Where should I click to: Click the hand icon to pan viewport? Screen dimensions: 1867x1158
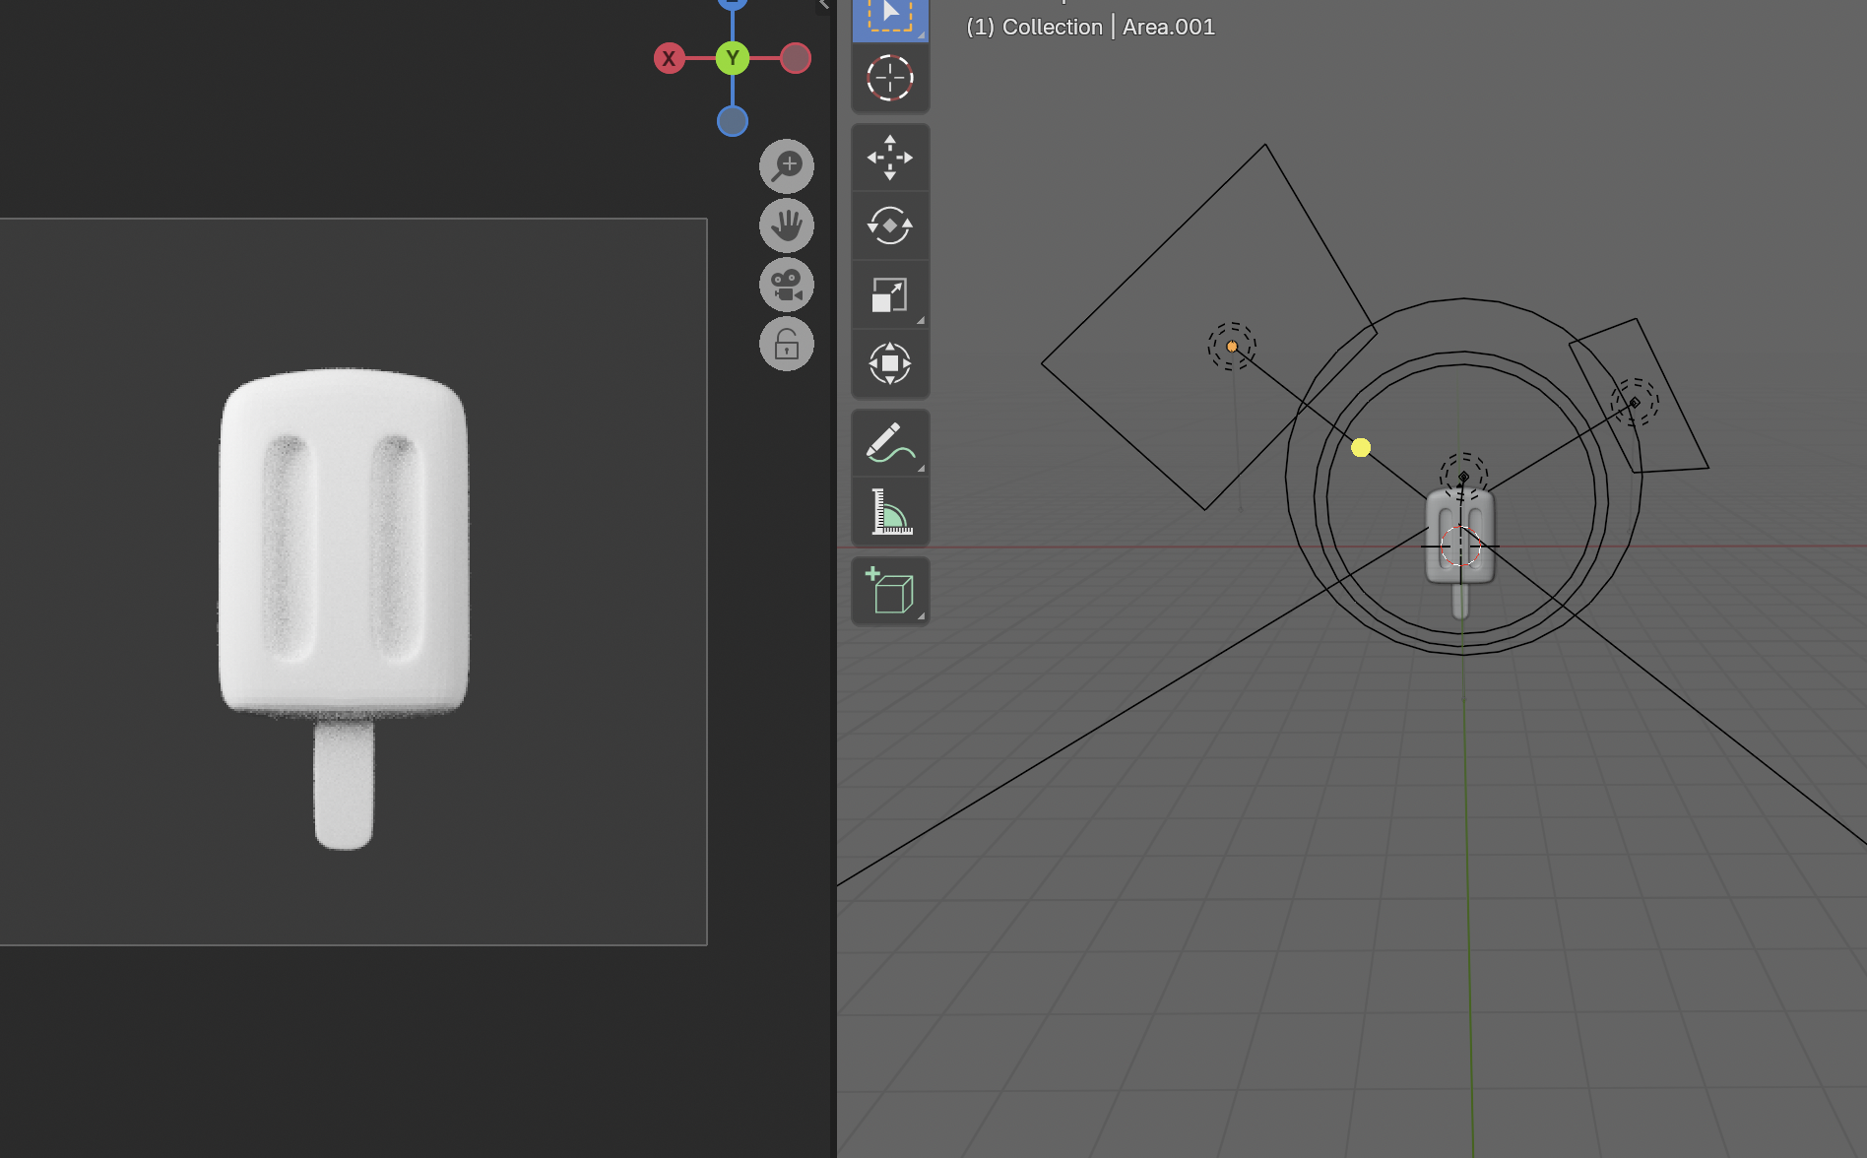coord(786,225)
